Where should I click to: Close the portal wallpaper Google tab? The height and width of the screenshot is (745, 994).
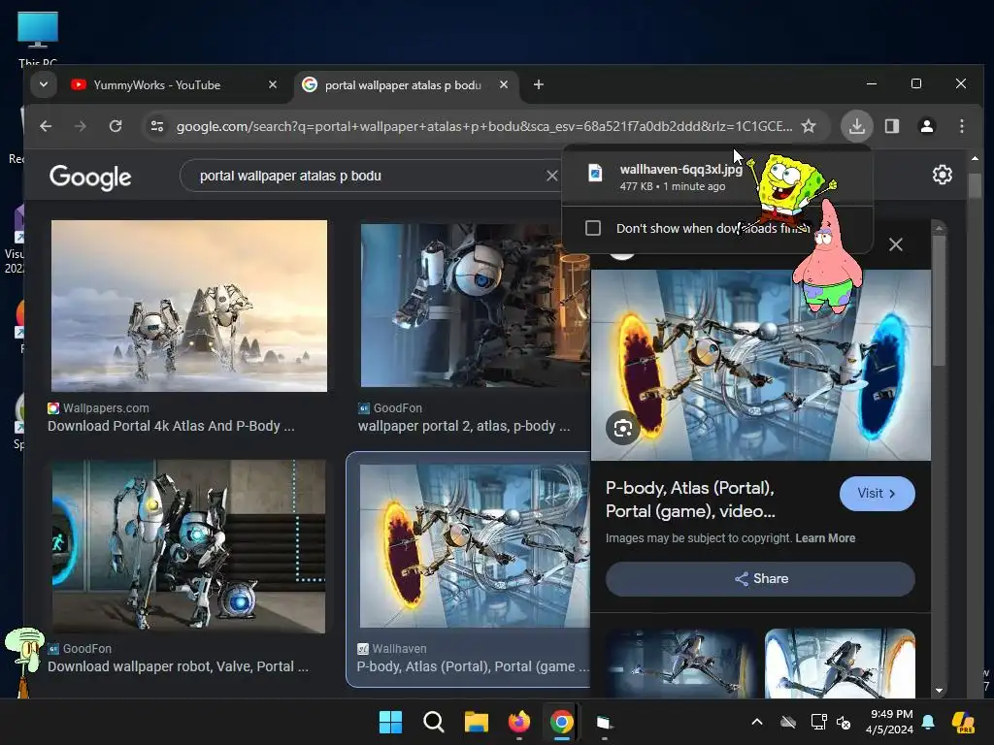504,85
